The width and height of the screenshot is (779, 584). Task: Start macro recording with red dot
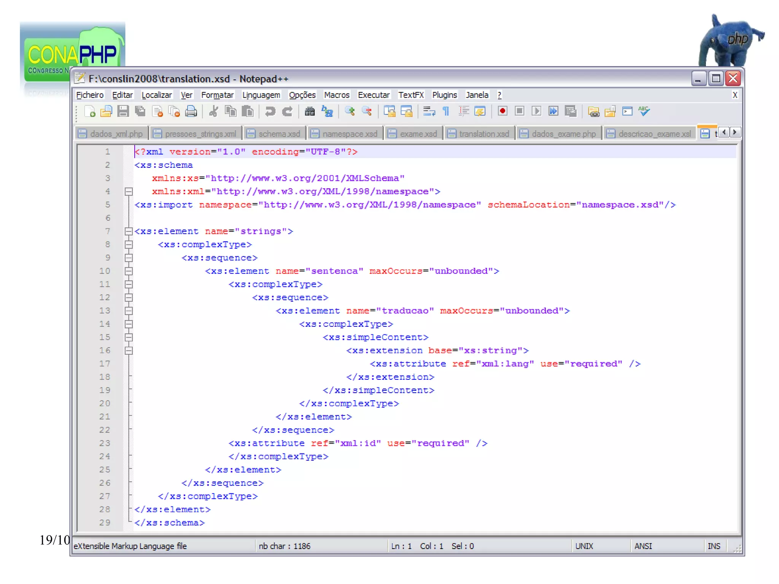tap(502, 111)
